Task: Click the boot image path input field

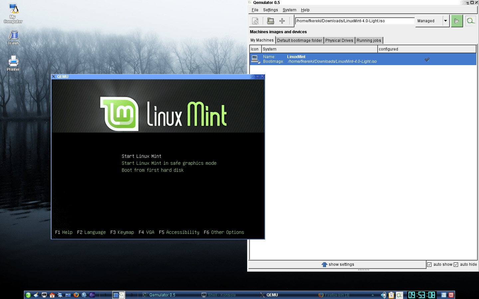Action: point(355,21)
